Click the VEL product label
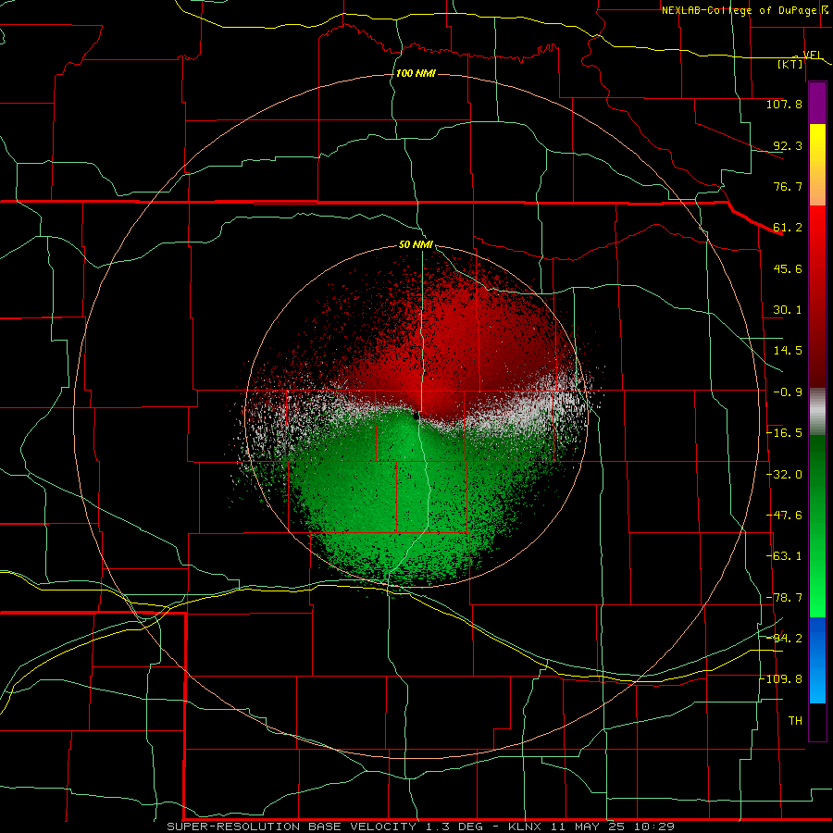The width and height of the screenshot is (833, 833). point(813,55)
